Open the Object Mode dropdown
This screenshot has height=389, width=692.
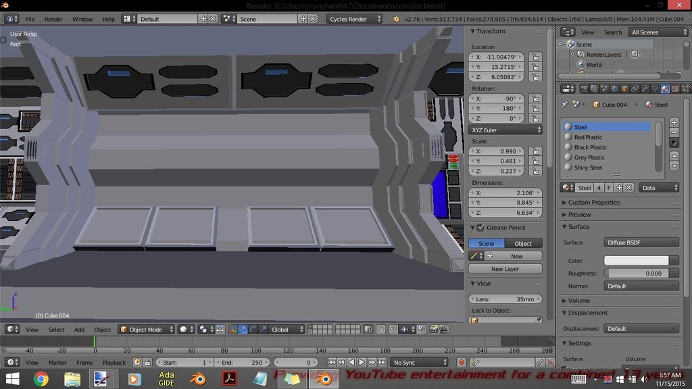[x=146, y=330]
